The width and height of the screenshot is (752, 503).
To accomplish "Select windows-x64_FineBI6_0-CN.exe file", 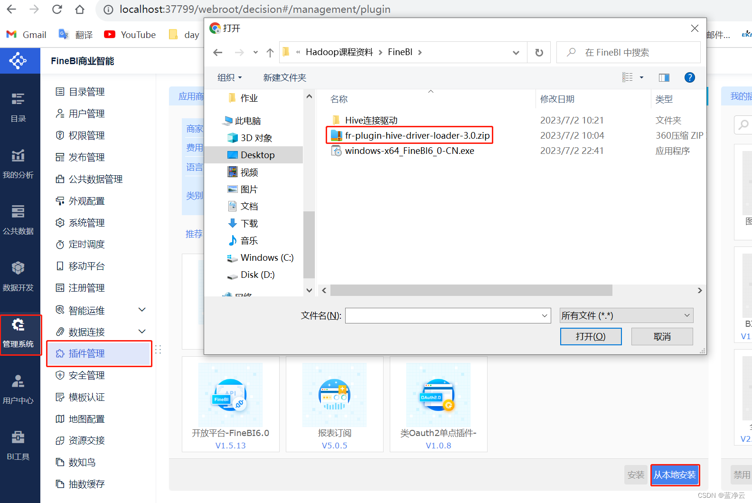I will click(x=403, y=151).
